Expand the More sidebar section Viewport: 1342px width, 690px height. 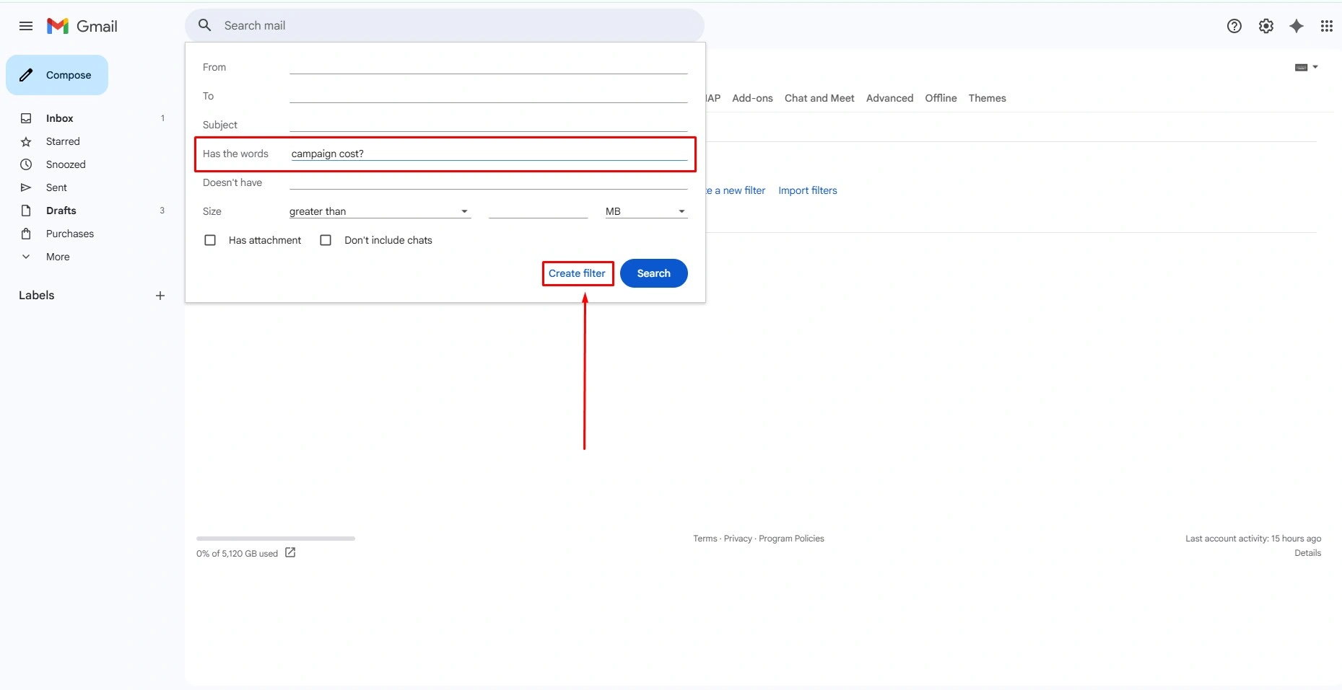click(58, 257)
